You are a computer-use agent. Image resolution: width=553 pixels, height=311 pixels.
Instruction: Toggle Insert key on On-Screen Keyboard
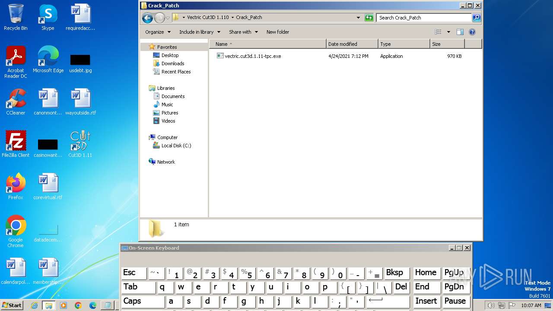[x=426, y=301]
